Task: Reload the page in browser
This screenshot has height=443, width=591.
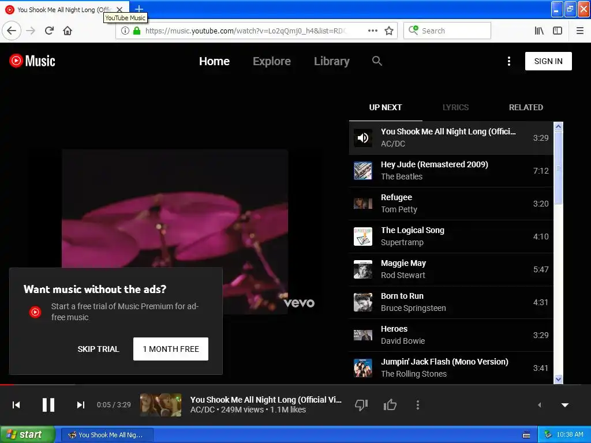Action: [49, 31]
